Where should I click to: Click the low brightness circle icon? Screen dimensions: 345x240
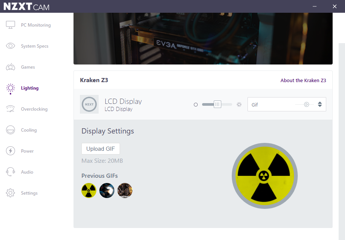(x=196, y=105)
